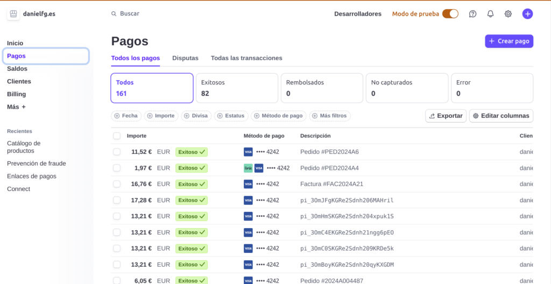Toggle Modo de prueba switch

point(450,14)
